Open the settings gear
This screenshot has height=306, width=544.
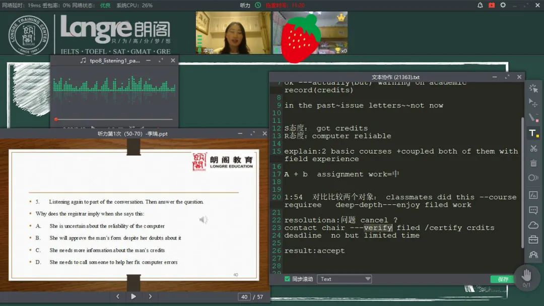pyautogui.click(x=503, y=5)
